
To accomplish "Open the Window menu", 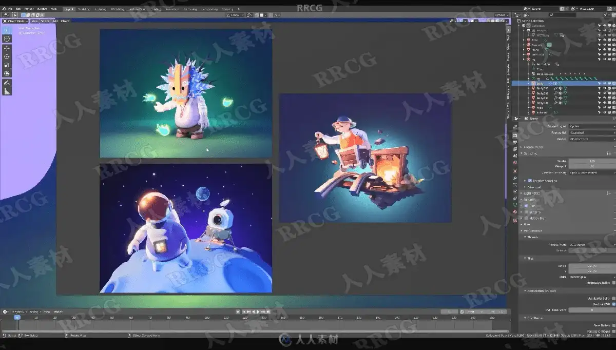I will point(42,9).
